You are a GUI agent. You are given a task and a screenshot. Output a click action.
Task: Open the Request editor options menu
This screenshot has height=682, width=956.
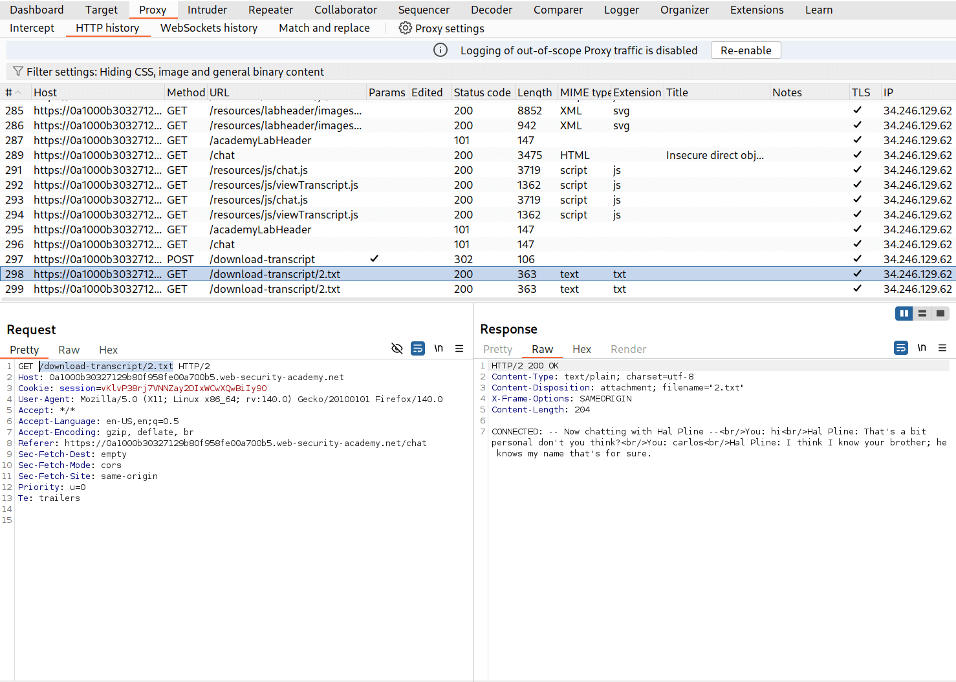click(x=459, y=348)
